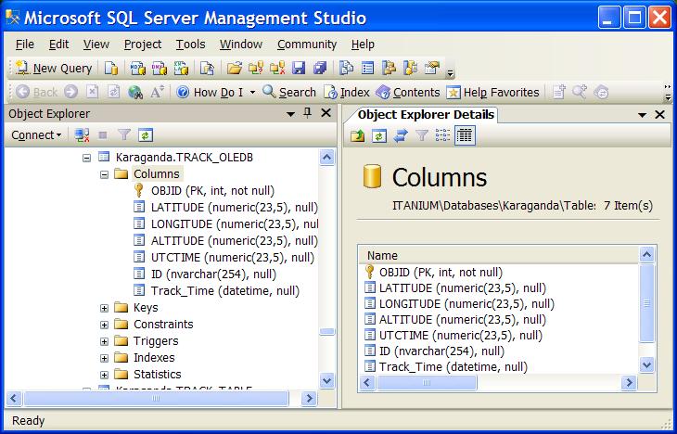Open the Template Explorer icon
Viewport: 677px width, 434px height.
[x=410, y=69]
